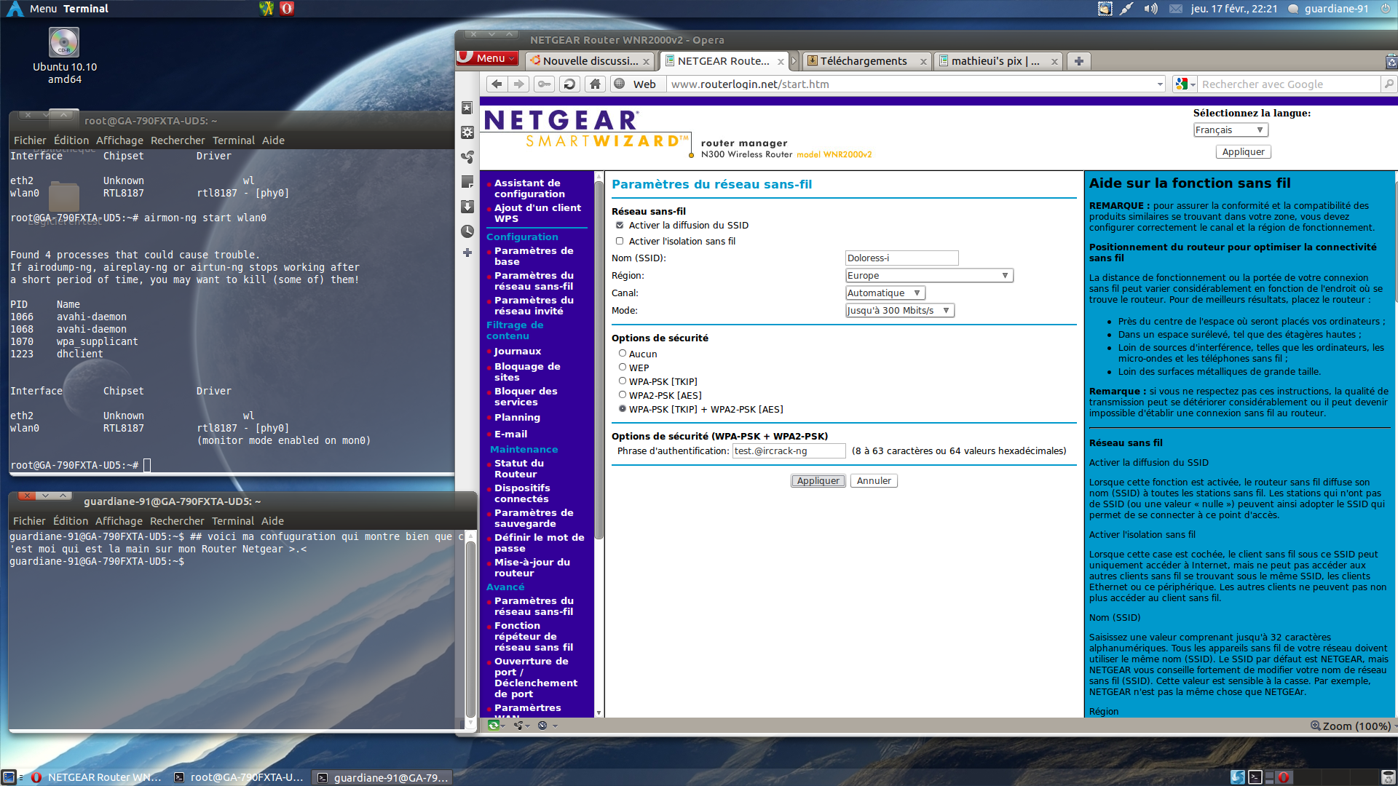Select the WPA2-PSK [AES] radio option
This screenshot has height=786, width=1398.
coord(623,395)
